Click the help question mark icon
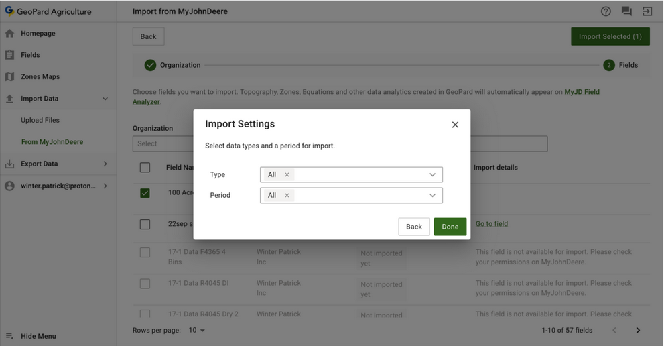 click(x=606, y=11)
